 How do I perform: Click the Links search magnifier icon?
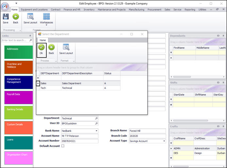pyautogui.click(x=31, y=40)
